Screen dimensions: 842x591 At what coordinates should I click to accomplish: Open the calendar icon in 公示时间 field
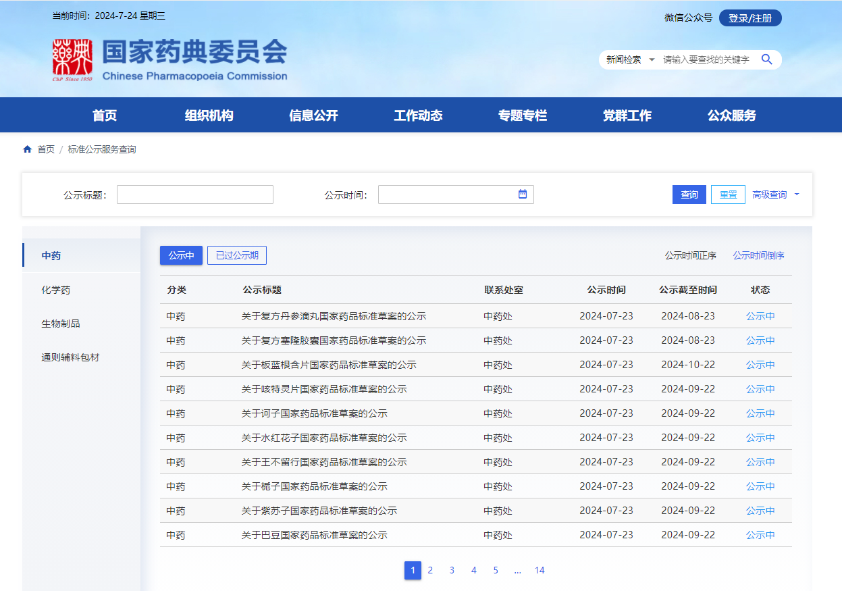click(522, 194)
